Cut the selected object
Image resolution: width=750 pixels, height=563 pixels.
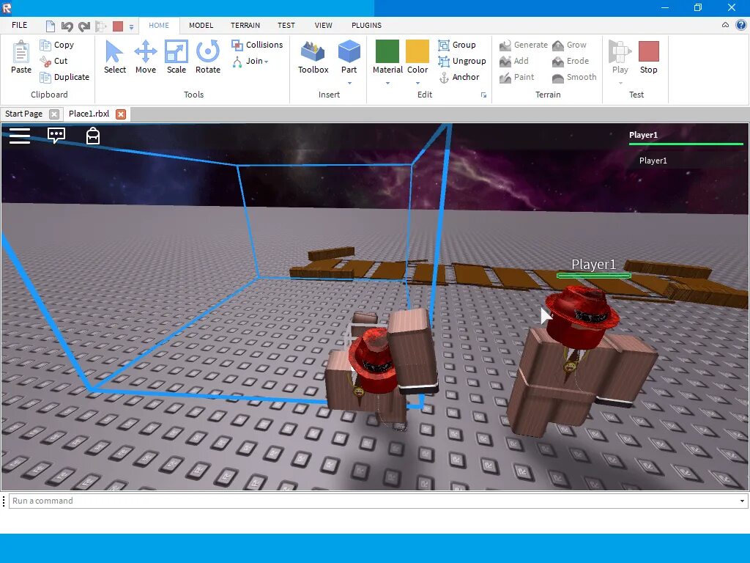[53, 62]
